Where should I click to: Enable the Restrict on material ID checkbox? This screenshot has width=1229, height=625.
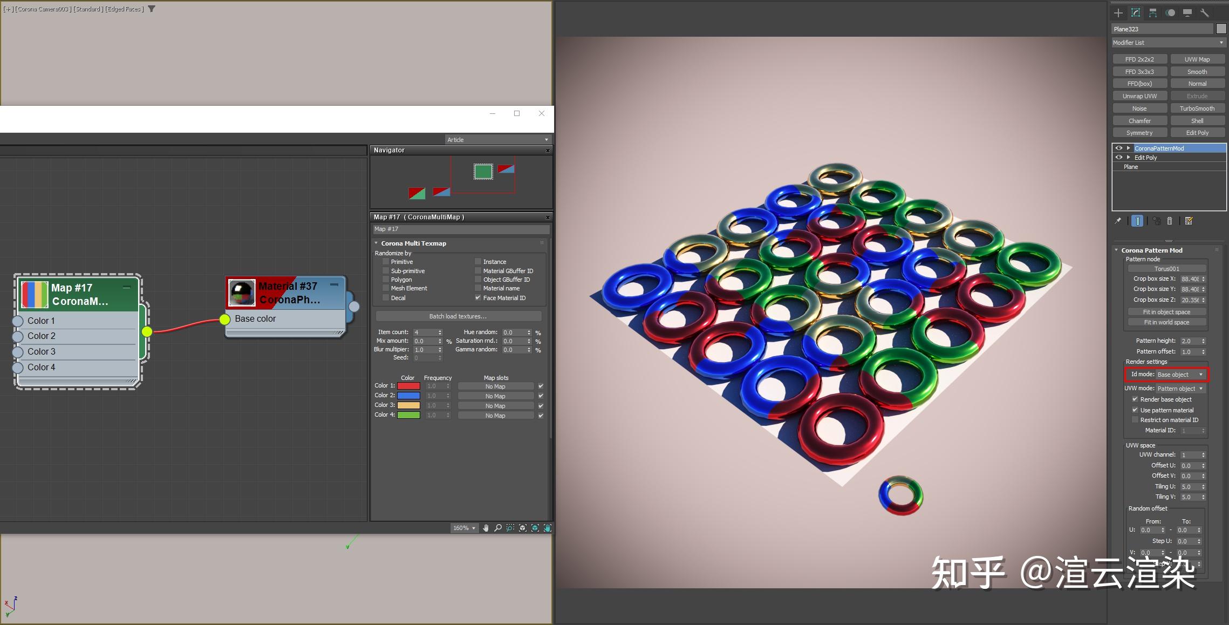coord(1136,419)
